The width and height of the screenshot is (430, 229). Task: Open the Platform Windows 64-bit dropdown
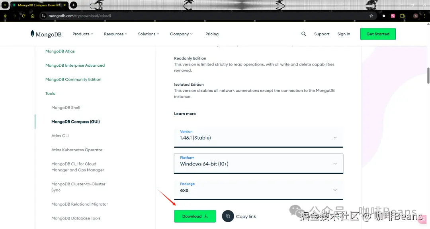click(258, 164)
